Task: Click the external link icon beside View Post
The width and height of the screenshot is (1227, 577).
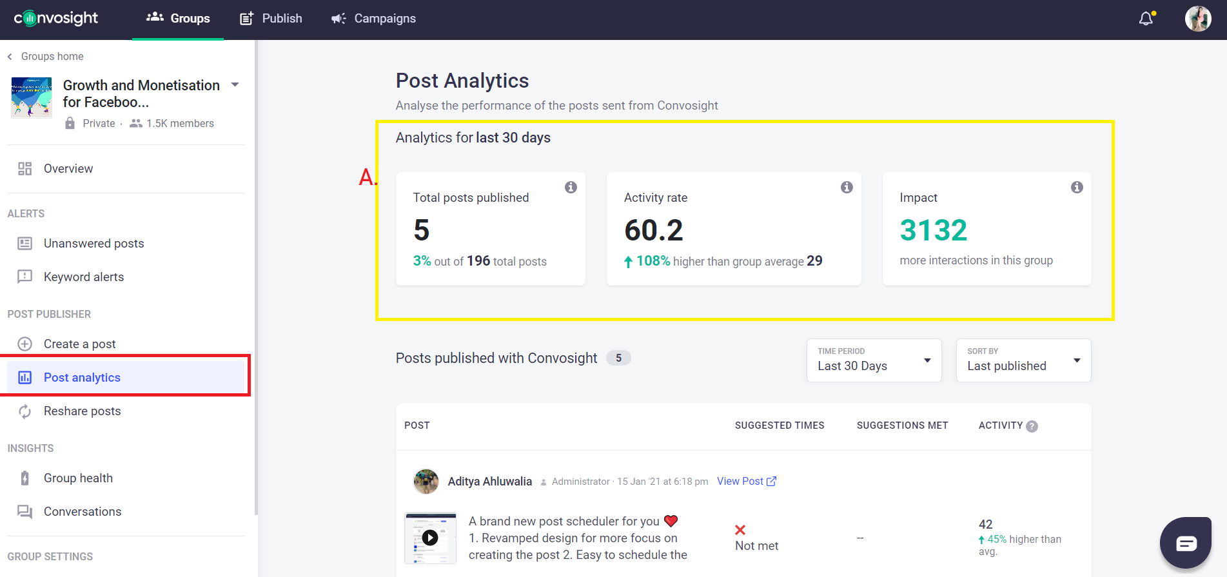Action: point(771,482)
